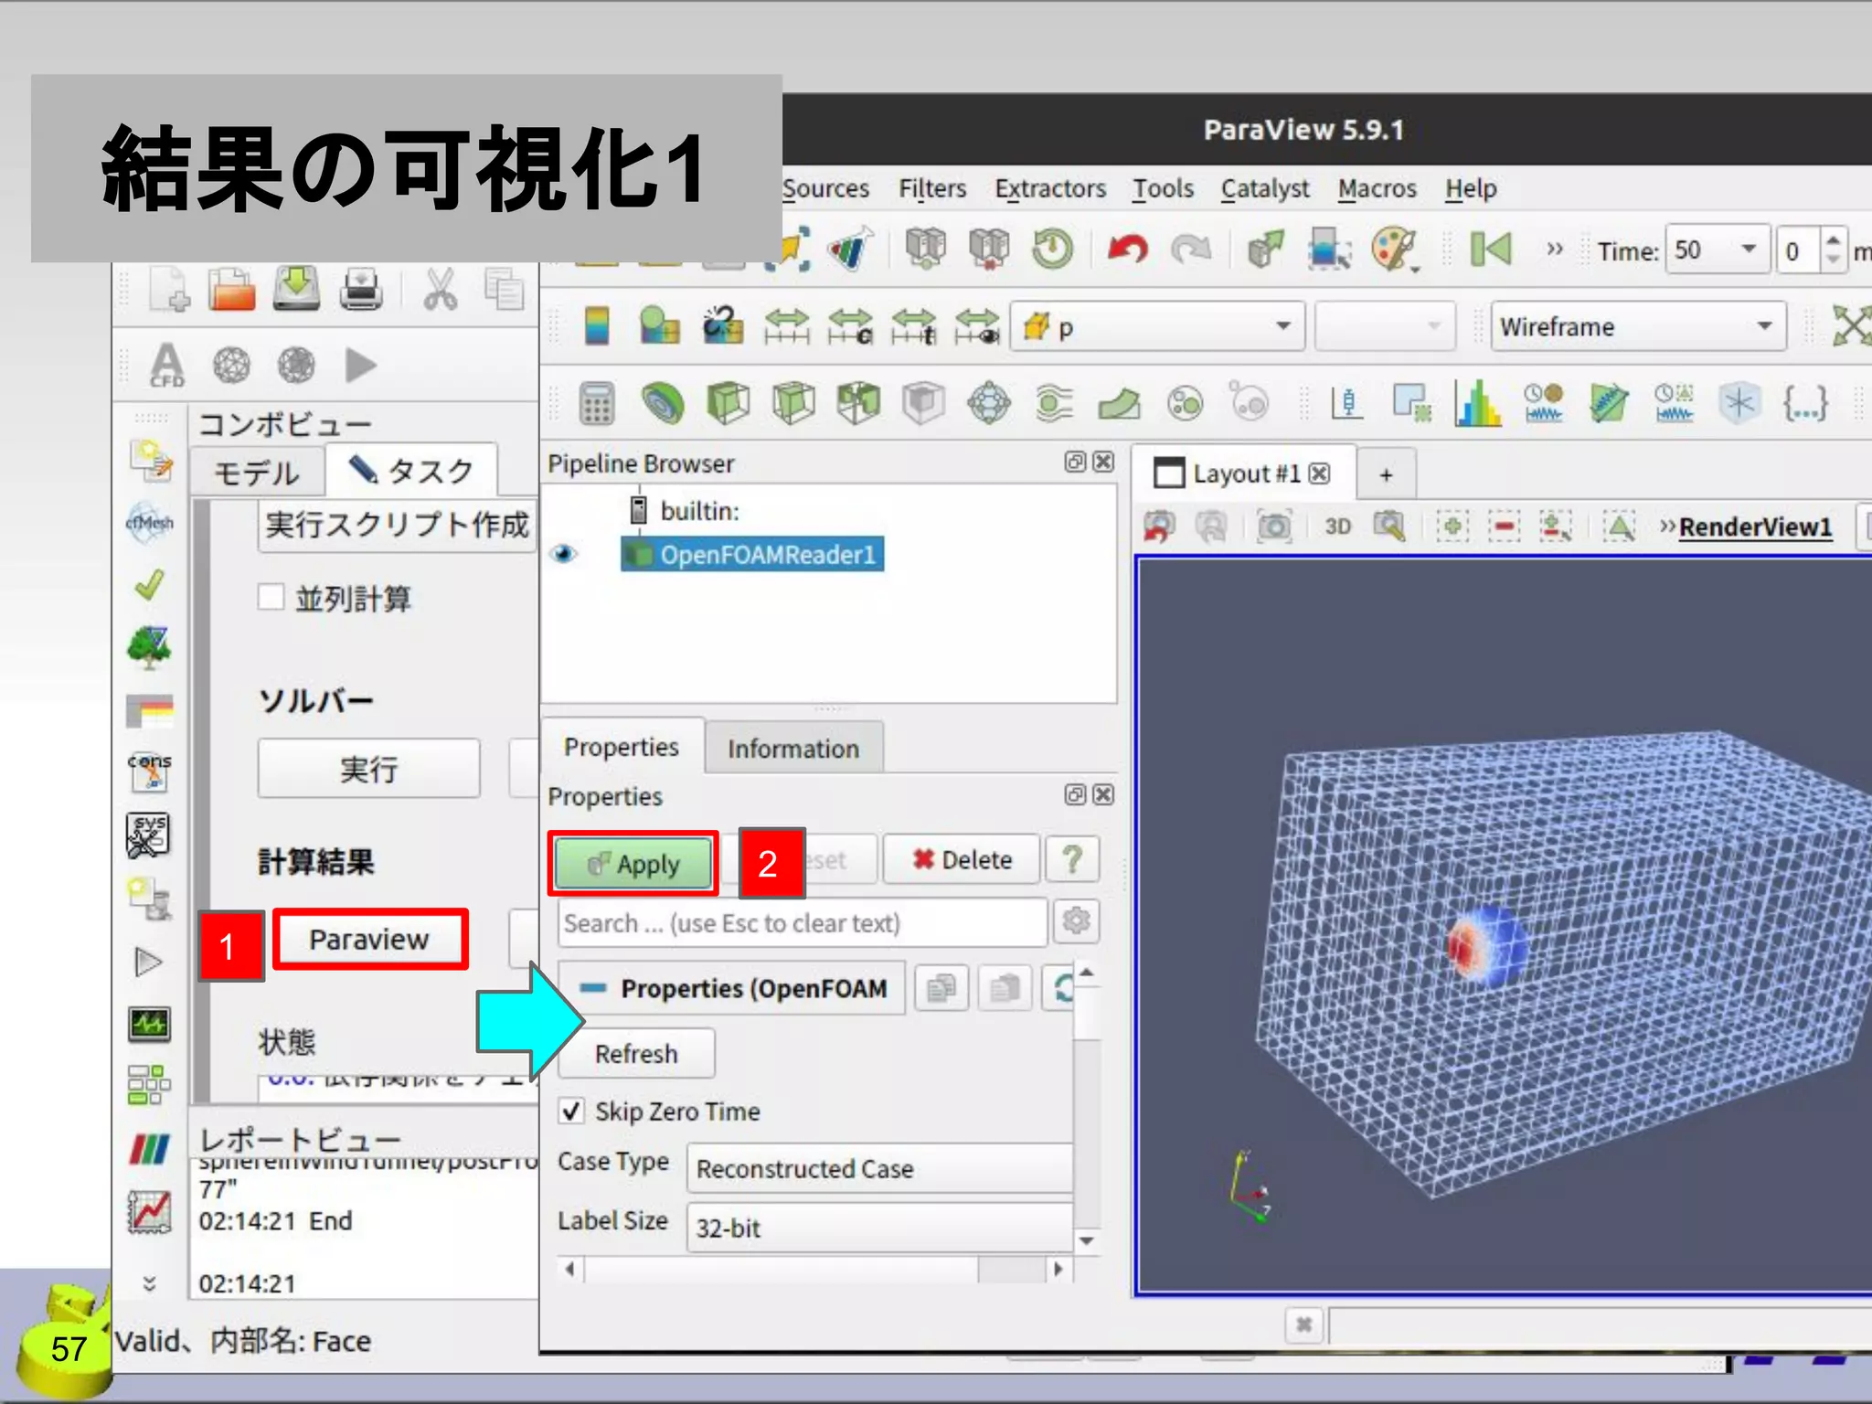Open the coloring array dropdown showing p

click(x=1156, y=326)
